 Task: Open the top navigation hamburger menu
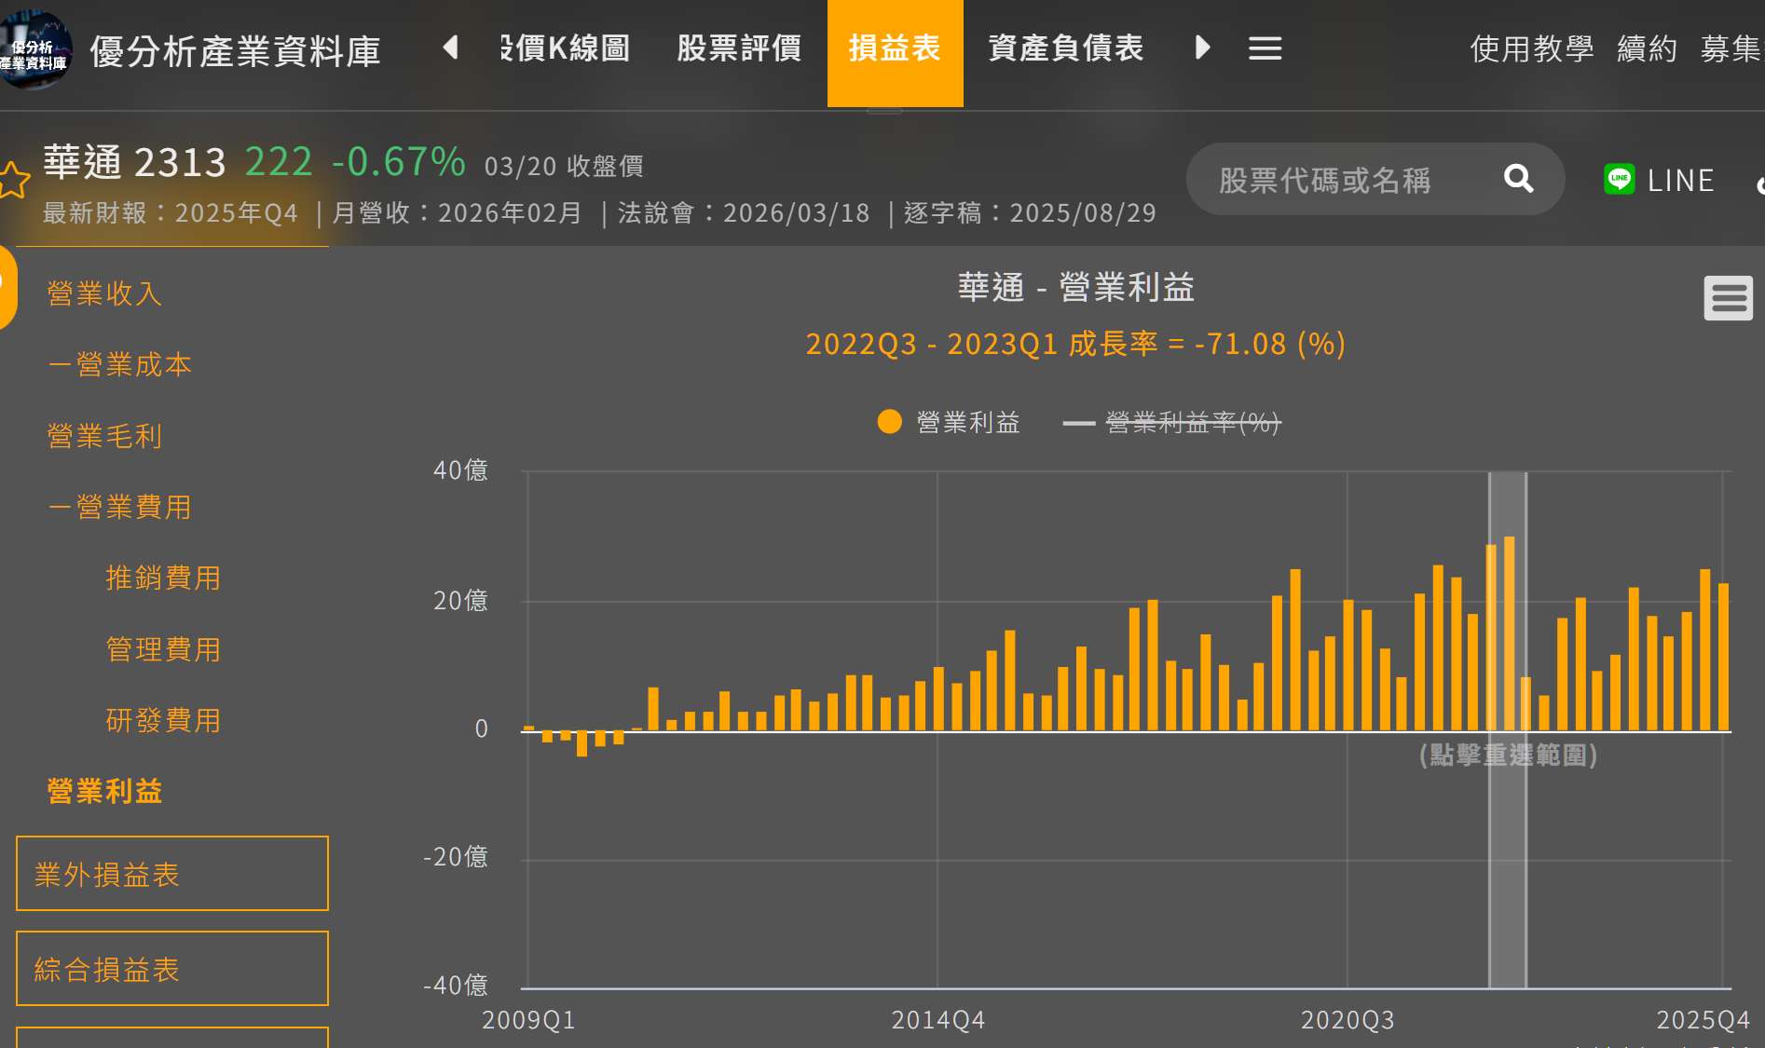tap(1265, 48)
